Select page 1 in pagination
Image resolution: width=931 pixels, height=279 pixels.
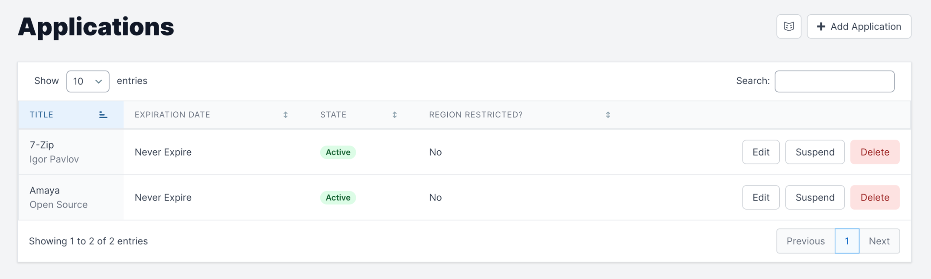click(x=847, y=241)
